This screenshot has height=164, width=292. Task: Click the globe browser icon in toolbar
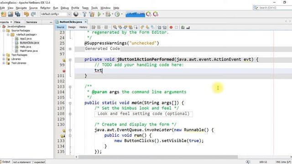(76, 14)
